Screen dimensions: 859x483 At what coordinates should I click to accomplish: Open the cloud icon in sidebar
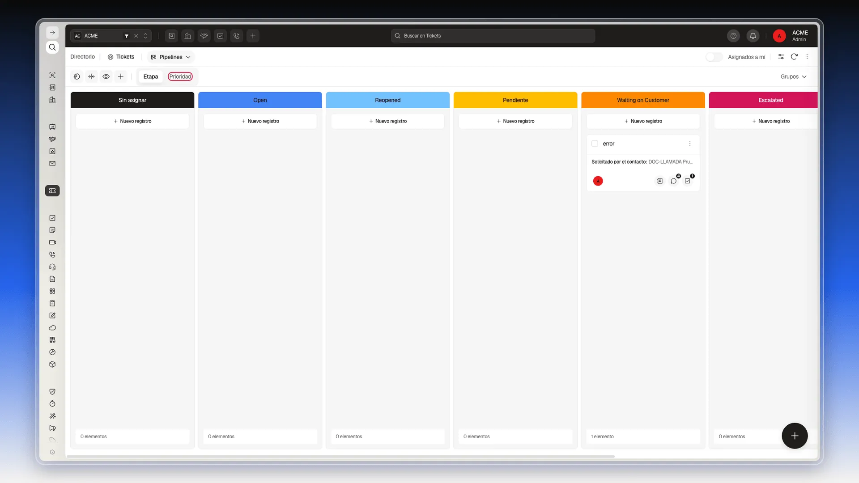pos(52,328)
